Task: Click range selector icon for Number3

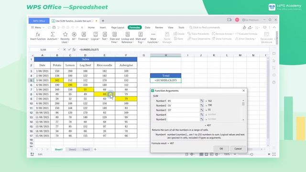Action: click(x=202, y=110)
